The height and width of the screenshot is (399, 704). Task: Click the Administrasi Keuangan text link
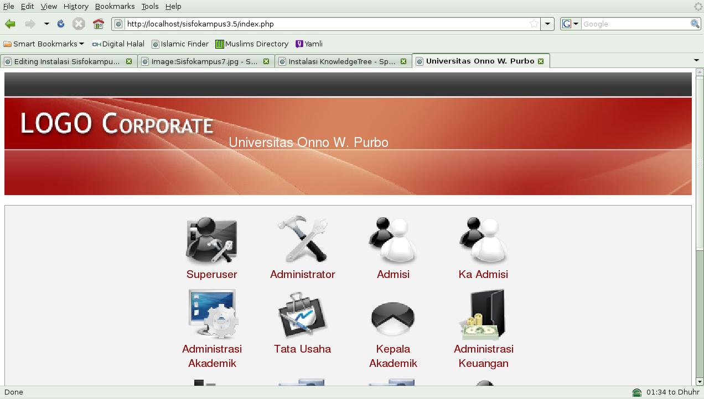[484, 356]
